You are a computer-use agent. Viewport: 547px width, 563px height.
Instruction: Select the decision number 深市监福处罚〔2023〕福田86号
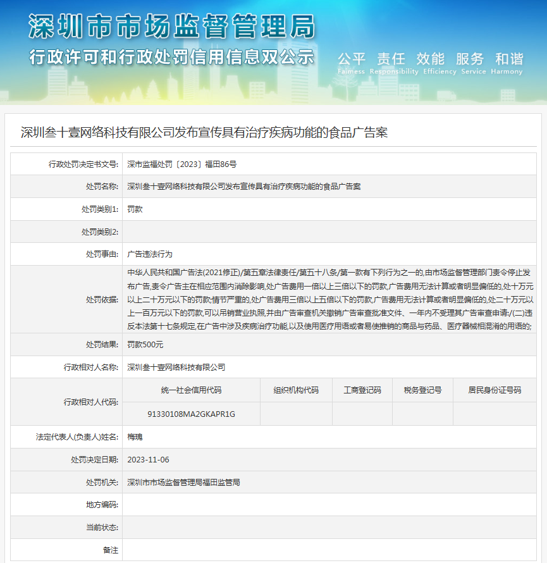point(181,164)
